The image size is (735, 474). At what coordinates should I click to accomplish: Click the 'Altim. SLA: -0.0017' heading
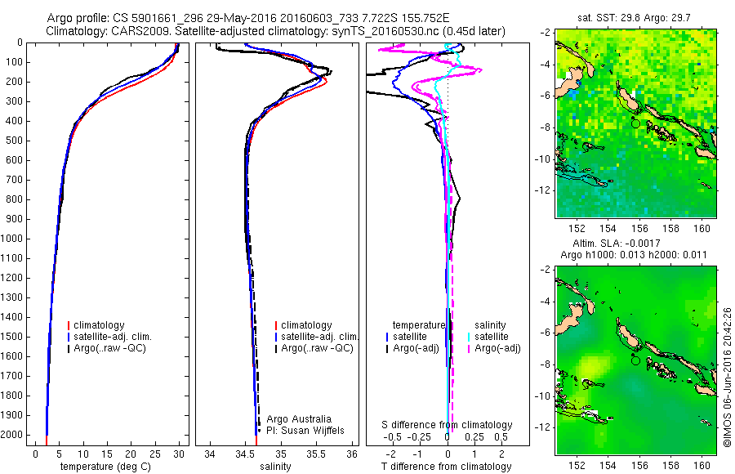click(x=617, y=243)
